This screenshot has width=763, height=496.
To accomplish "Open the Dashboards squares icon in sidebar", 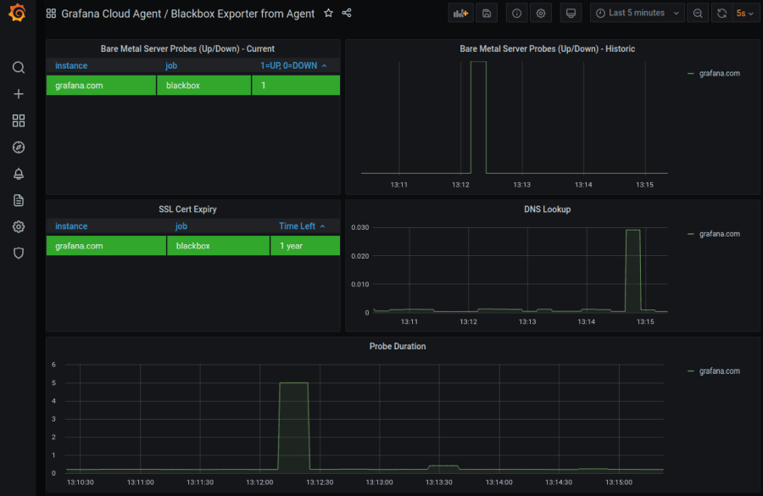I will pos(19,120).
